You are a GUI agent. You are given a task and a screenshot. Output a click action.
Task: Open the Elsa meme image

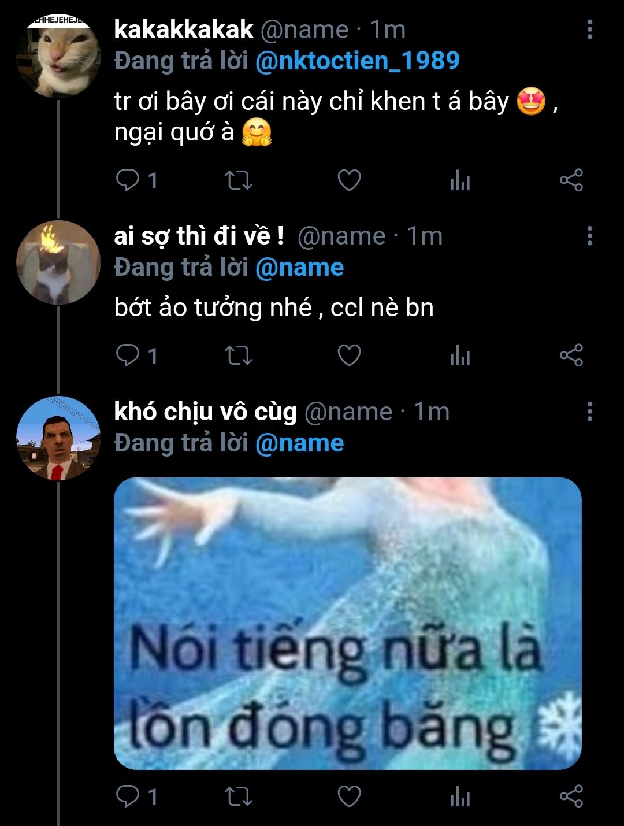(347, 623)
